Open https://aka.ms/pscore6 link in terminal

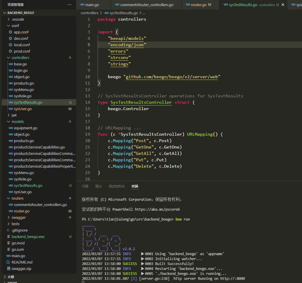point(157,209)
